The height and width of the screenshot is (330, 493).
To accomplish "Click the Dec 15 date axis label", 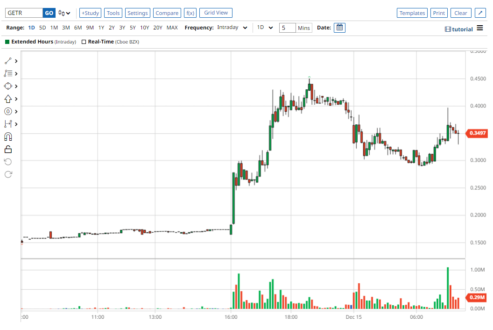I will tap(354, 317).
